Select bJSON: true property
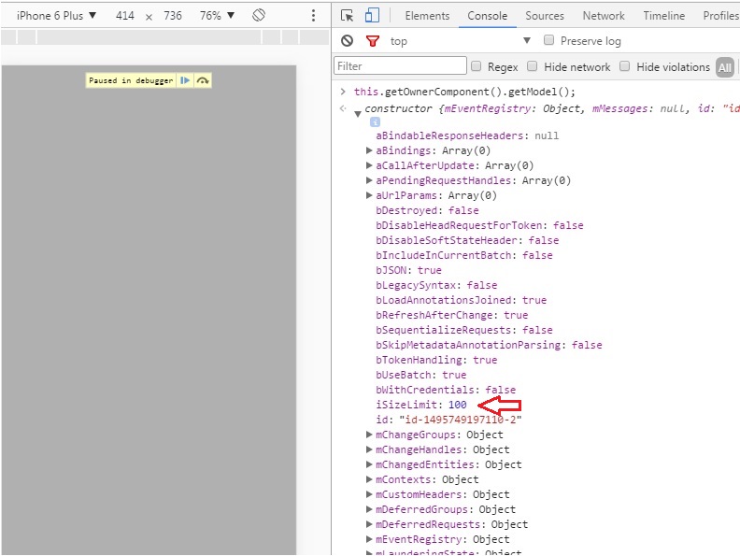 point(408,270)
